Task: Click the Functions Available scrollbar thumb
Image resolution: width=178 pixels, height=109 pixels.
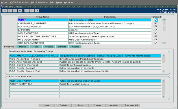Action: point(164,88)
